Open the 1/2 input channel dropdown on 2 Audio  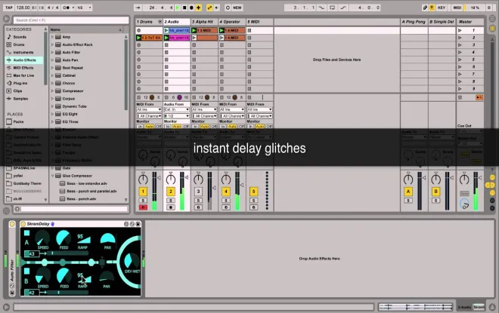pyautogui.click(x=177, y=116)
